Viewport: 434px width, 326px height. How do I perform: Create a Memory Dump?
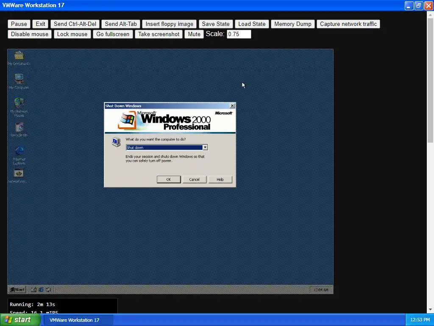pyautogui.click(x=293, y=24)
